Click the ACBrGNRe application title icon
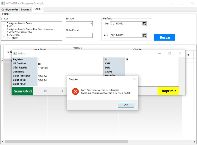 point(3,3)
